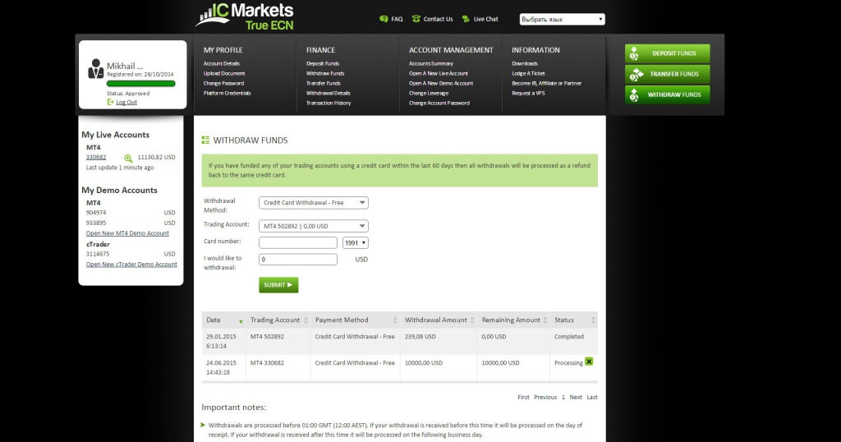Screen dimensions: 841x442
Task: Open Transaction History menu item
Action: pos(329,103)
